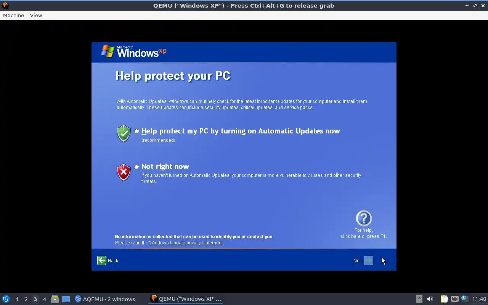The image size is (488, 305).
Task: Switch to workspace 1 in pager
Action: tap(17, 299)
